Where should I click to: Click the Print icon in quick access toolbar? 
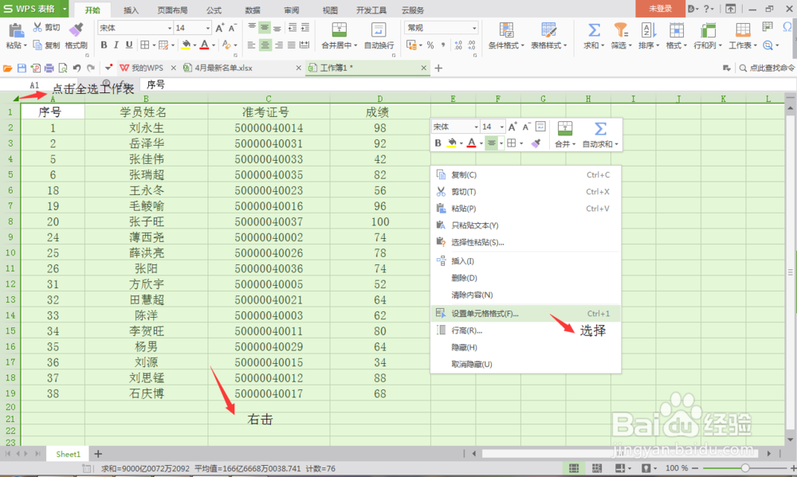tap(49, 68)
